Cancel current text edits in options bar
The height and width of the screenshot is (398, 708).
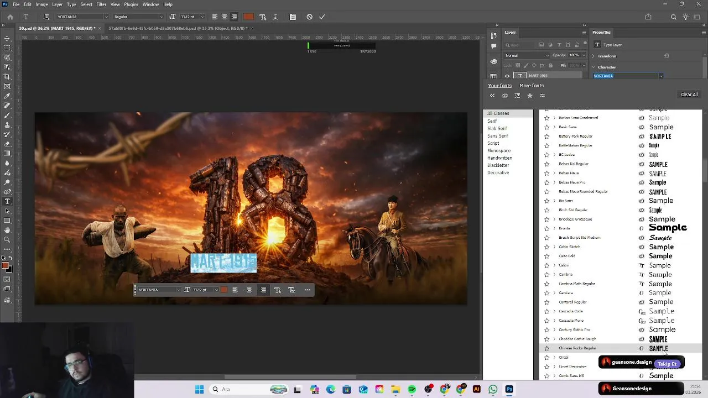(309, 17)
